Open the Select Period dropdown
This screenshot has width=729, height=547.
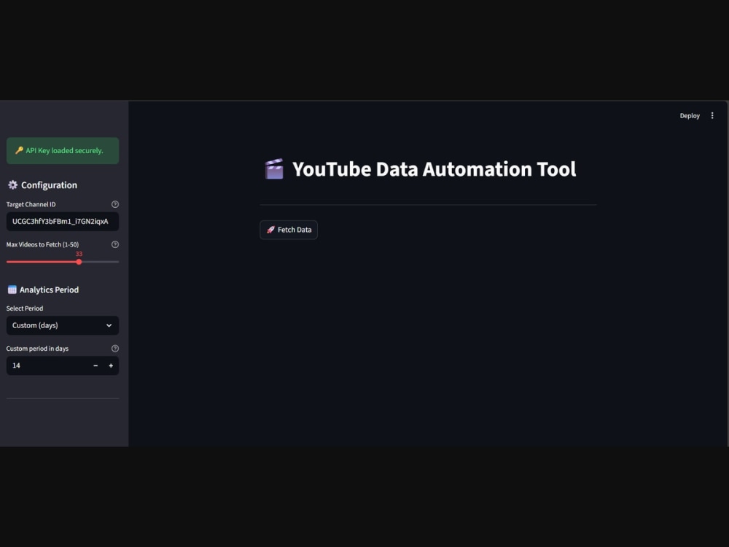click(x=62, y=325)
